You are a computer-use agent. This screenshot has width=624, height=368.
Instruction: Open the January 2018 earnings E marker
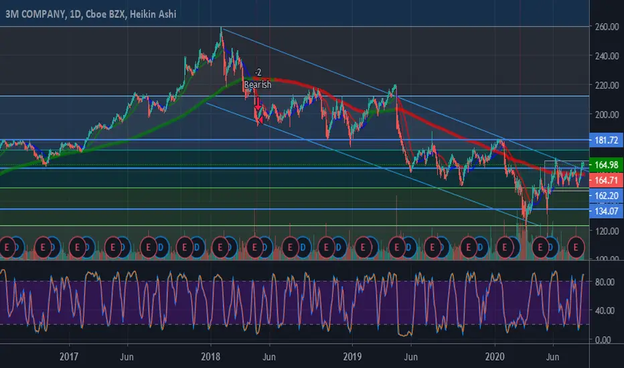pos(220,248)
